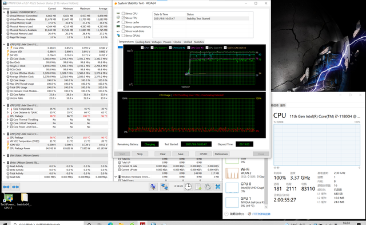Click HWiNFO network computers icon
Viewport: 366px width, 225px height.
165,187
